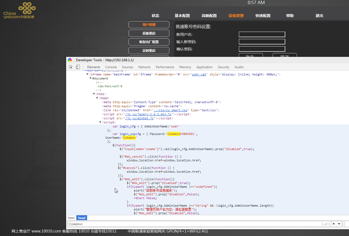The width and height of the screenshot is (349, 236).
Task: Click the 读取账号信息错误 alert line
Action: [x=156, y=190]
